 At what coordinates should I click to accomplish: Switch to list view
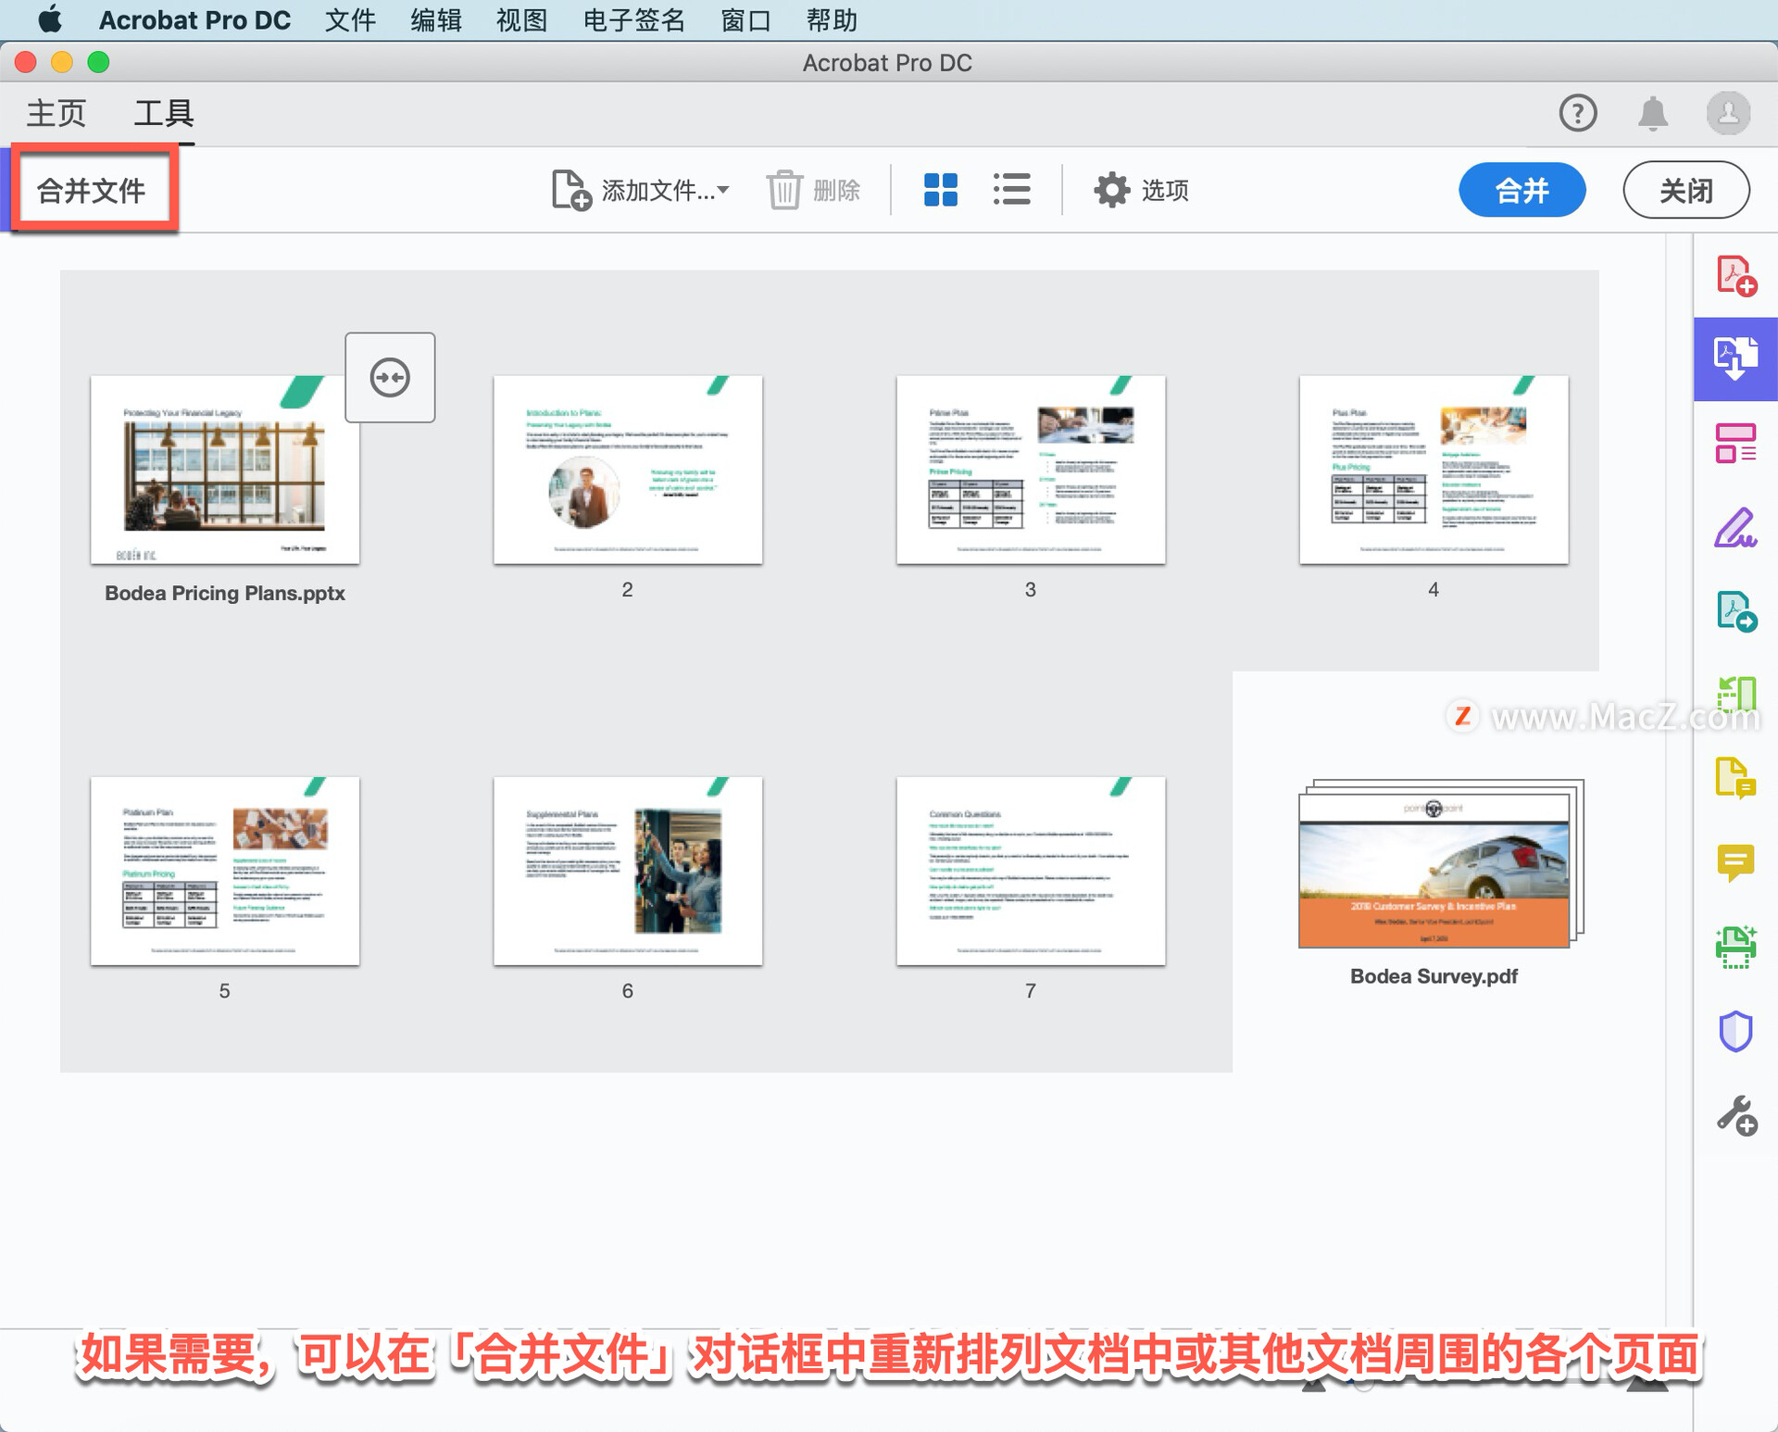point(1012,190)
